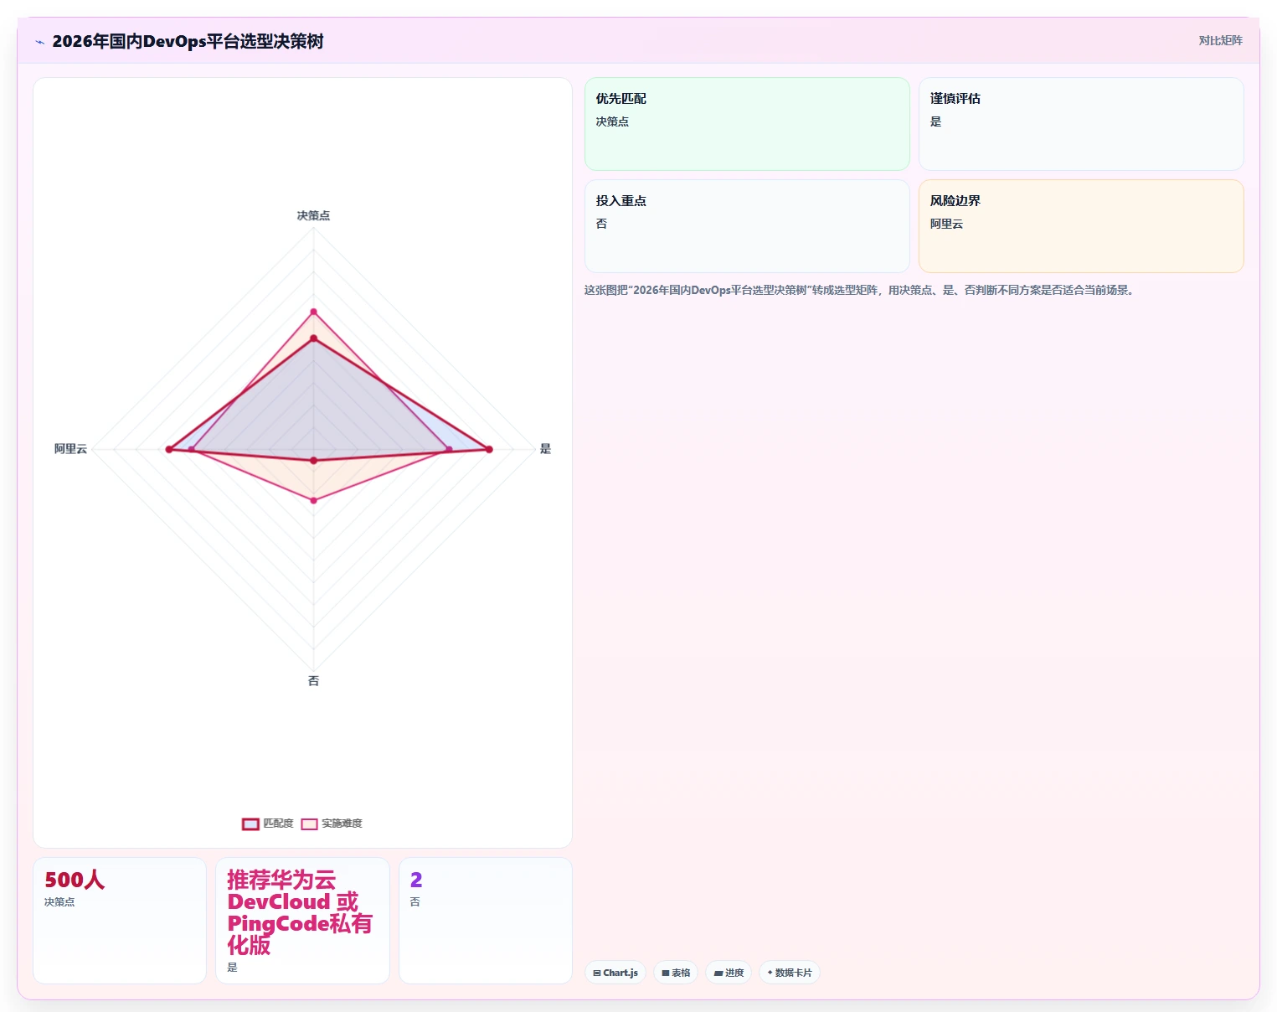Click the 阿里云 text in the 风险边界 card
The image size is (1277, 1012).
(946, 224)
